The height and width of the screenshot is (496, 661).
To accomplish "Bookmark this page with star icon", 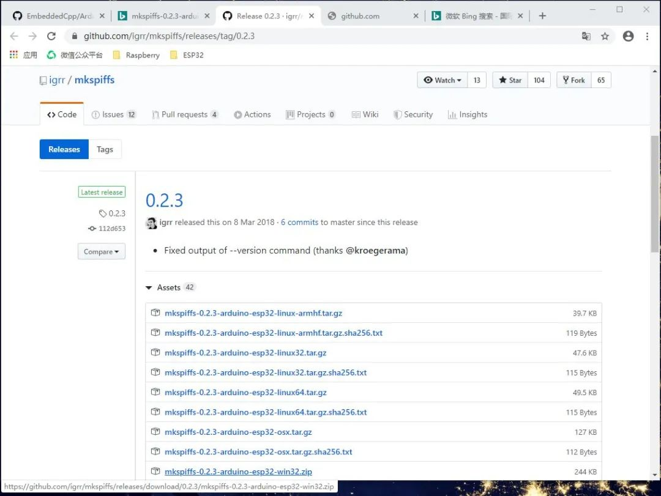I will click(x=605, y=36).
